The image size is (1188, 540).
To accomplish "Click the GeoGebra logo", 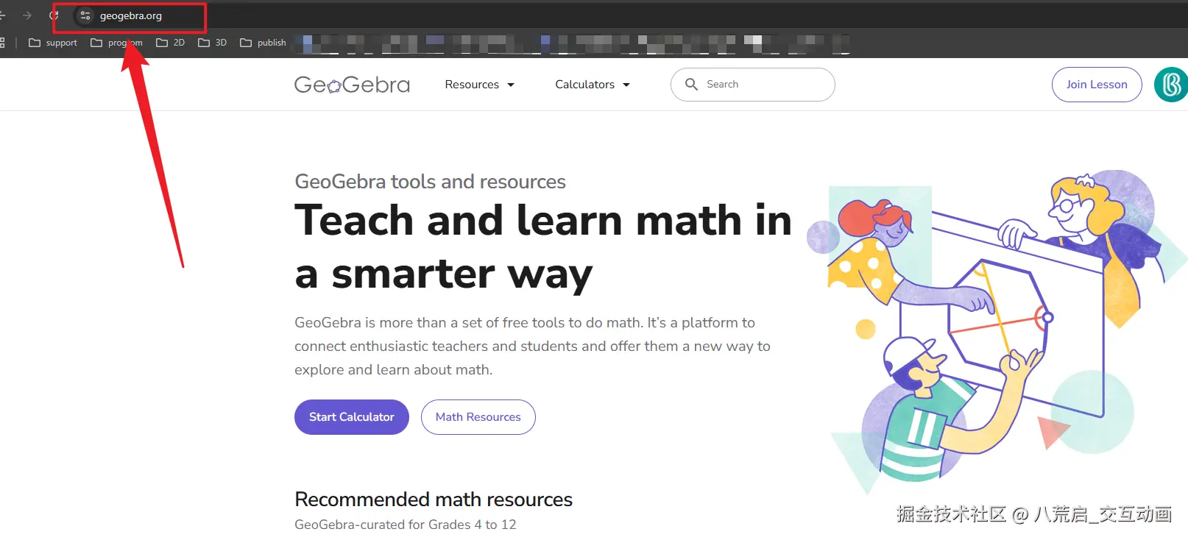I will click(x=352, y=85).
